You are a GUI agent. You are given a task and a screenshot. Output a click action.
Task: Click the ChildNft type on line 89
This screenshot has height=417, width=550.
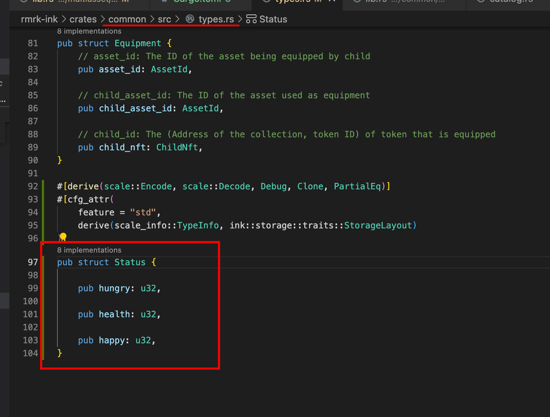click(177, 148)
